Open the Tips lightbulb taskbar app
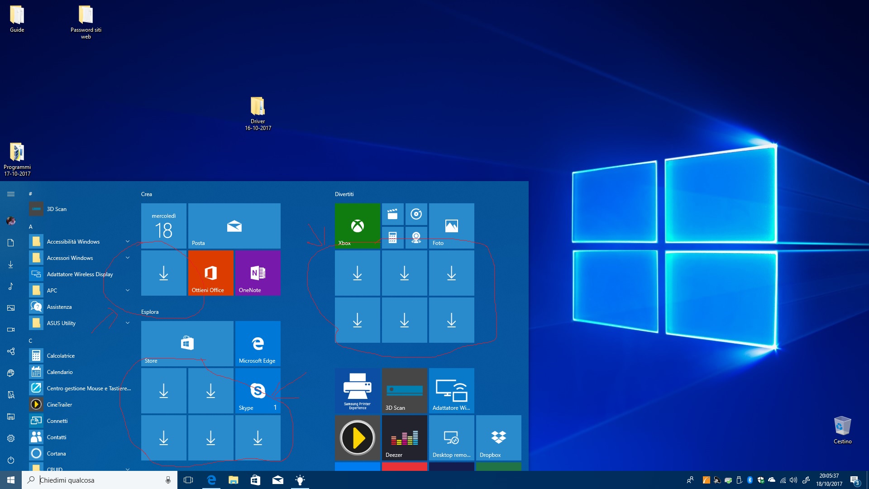Screen dimensions: 869x489 point(300,480)
